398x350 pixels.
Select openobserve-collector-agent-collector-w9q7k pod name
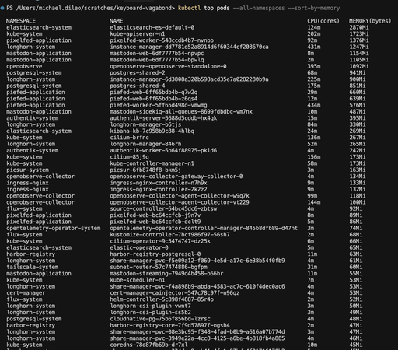[x=180, y=196]
